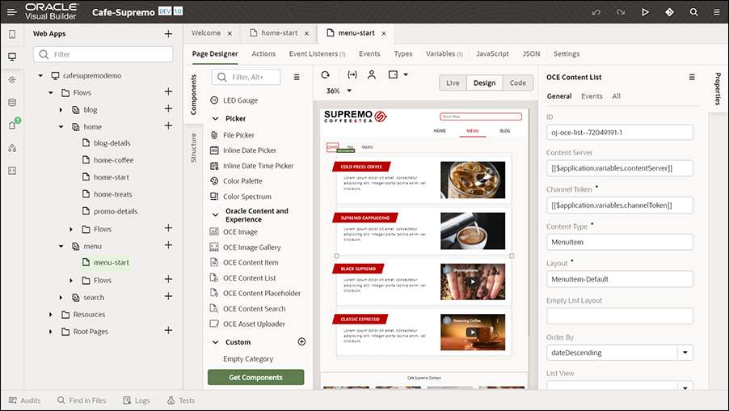This screenshot has height=411, width=729.
Task: Open the Event Listeners tab
Action: click(317, 54)
